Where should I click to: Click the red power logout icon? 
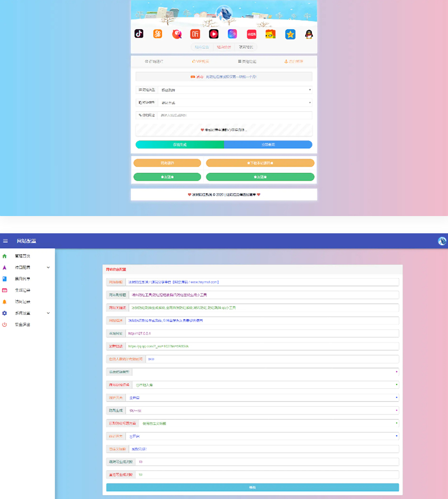(x=5, y=324)
